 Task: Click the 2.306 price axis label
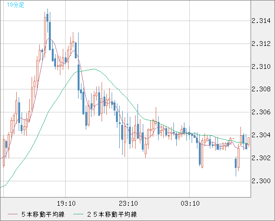pos(261,112)
